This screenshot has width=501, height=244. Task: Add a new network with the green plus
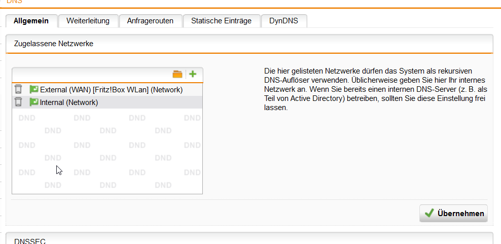click(x=193, y=74)
